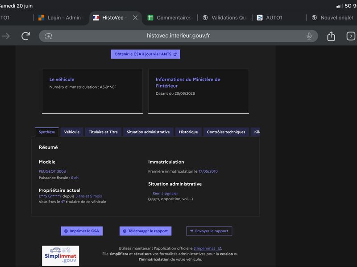Open the Contrôles techniques tab

(226, 132)
